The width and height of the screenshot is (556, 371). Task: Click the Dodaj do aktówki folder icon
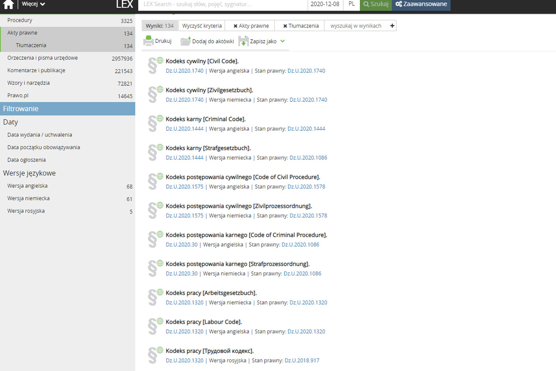coord(186,41)
